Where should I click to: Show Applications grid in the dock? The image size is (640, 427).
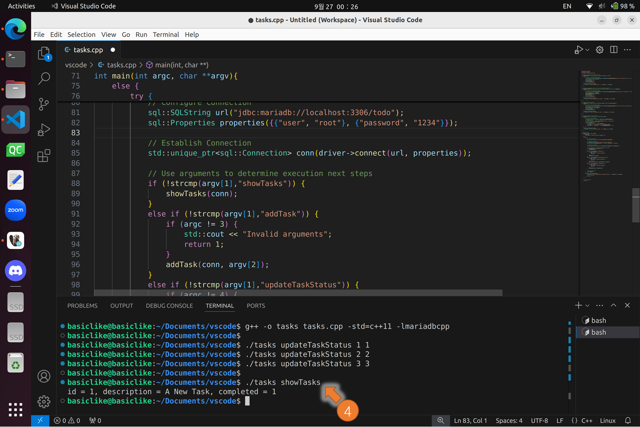coord(15,410)
